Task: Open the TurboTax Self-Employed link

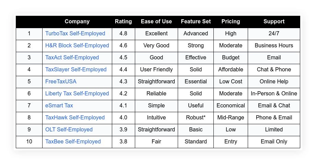Action: [75, 33]
